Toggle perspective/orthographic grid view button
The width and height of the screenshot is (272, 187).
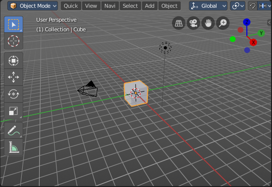point(179,23)
